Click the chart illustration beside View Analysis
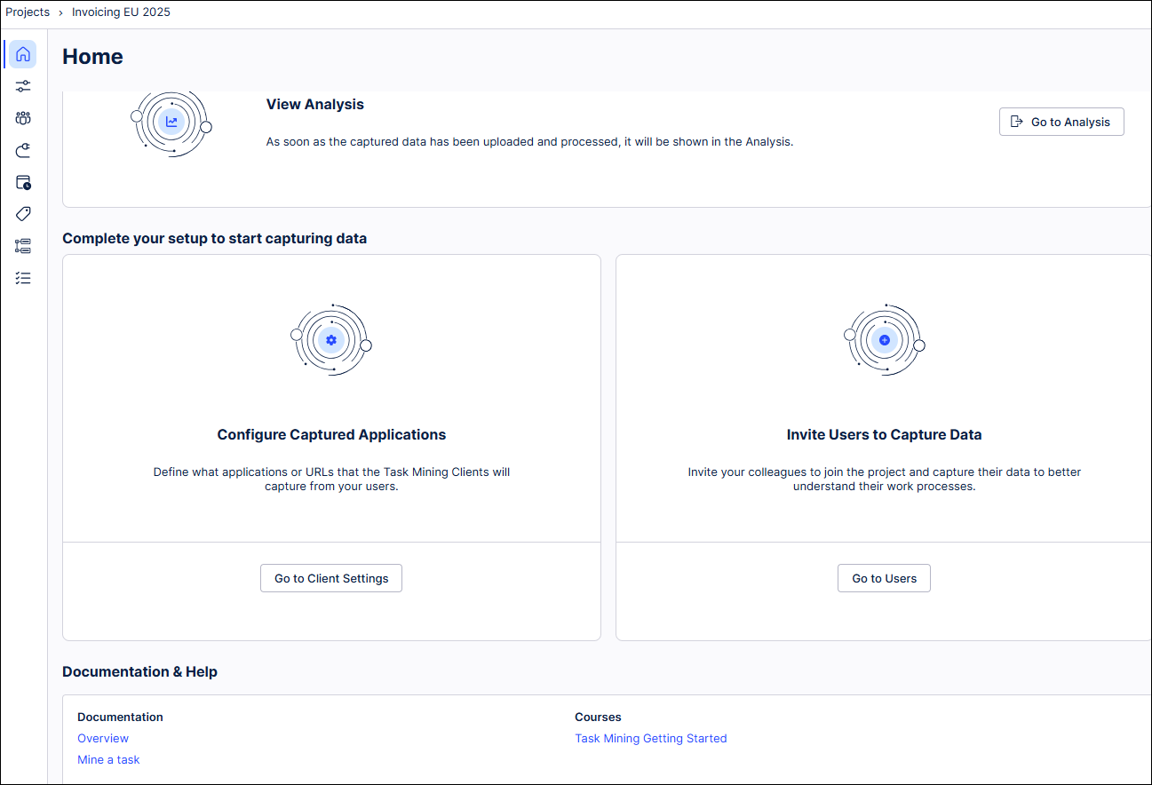Screen dimensions: 1152x785 171,123
